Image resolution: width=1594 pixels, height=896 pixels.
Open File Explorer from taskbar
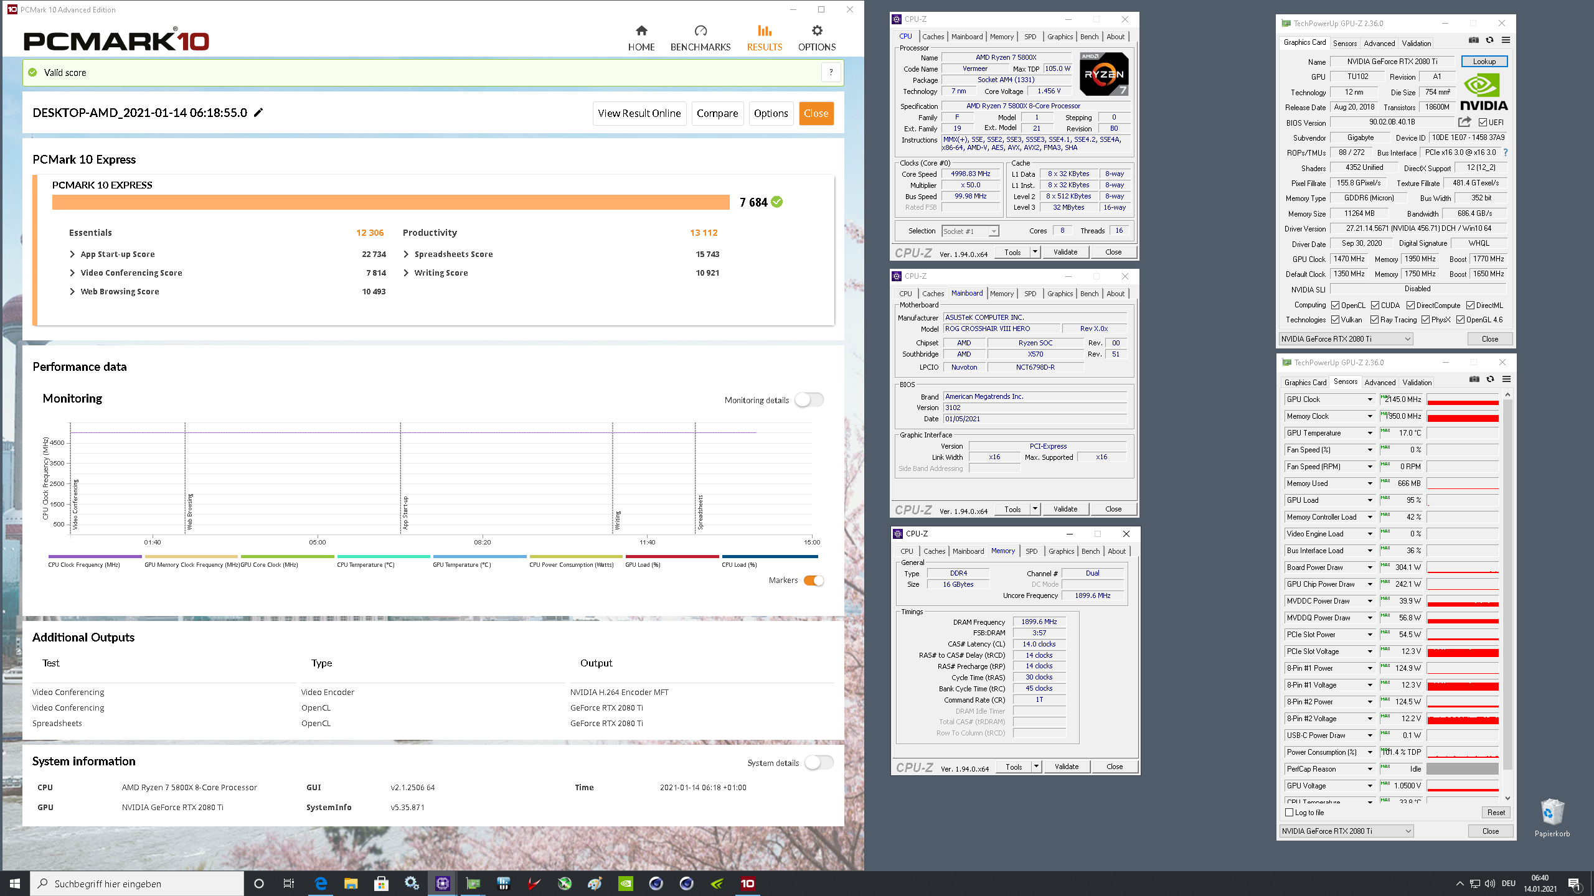(351, 884)
